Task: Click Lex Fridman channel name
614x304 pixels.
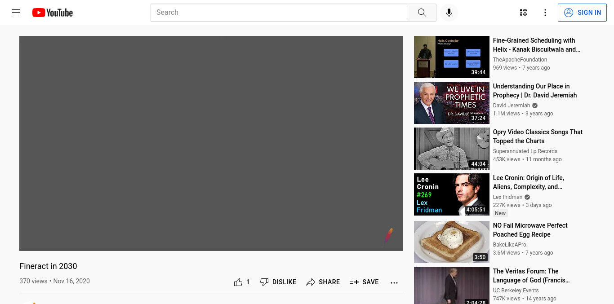Action: tap(507, 197)
